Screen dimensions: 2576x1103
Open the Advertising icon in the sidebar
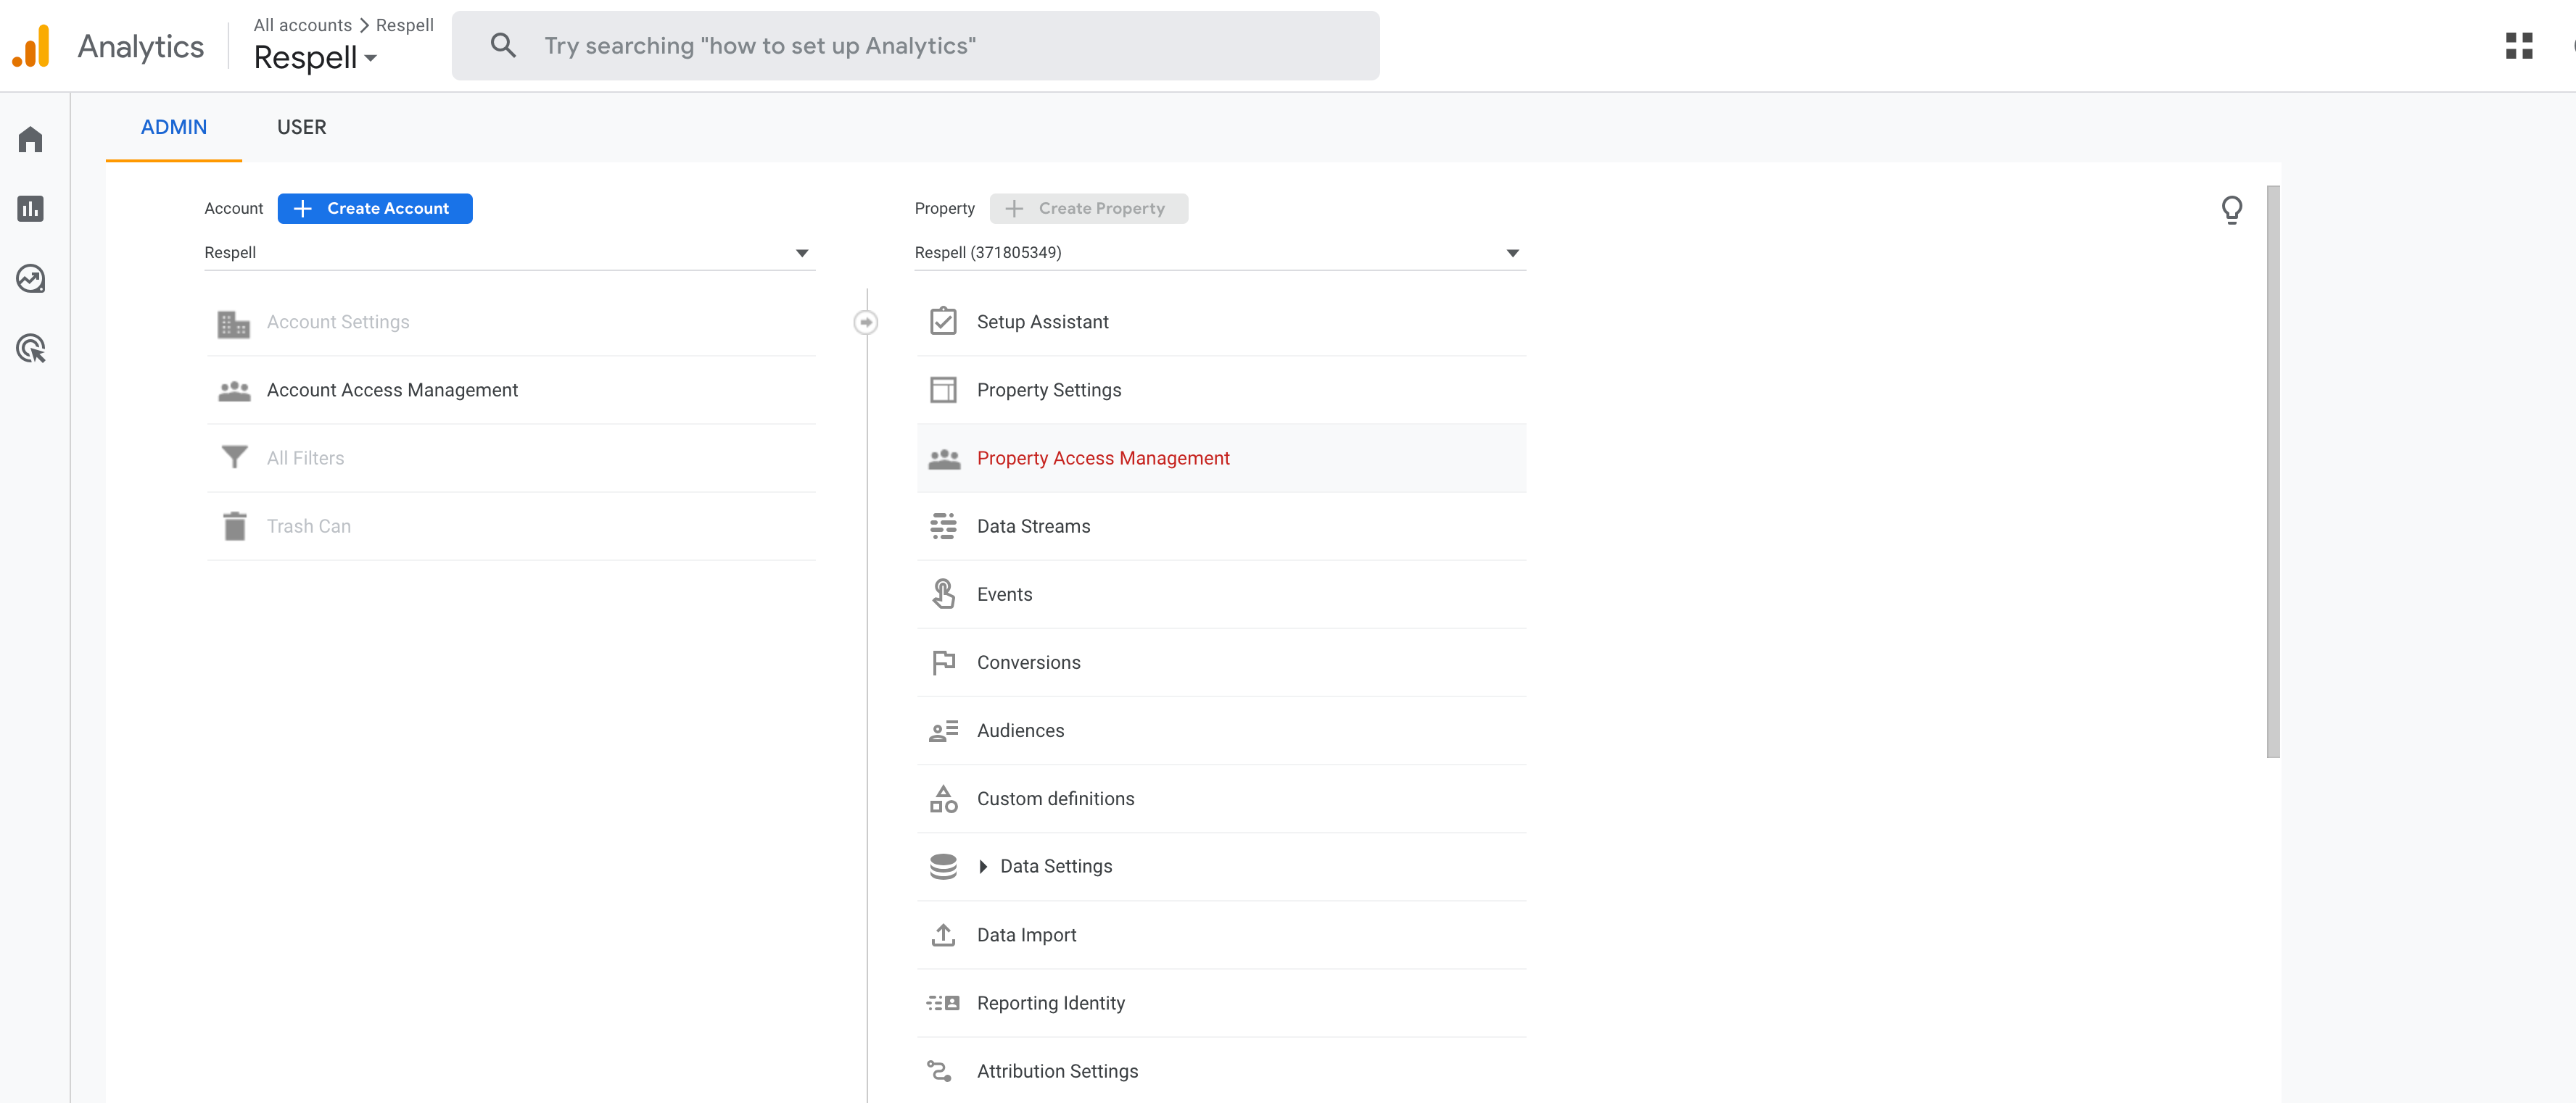pyautogui.click(x=30, y=349)
